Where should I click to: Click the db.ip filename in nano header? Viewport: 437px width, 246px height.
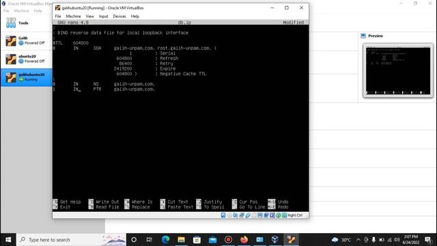point(184,23)
